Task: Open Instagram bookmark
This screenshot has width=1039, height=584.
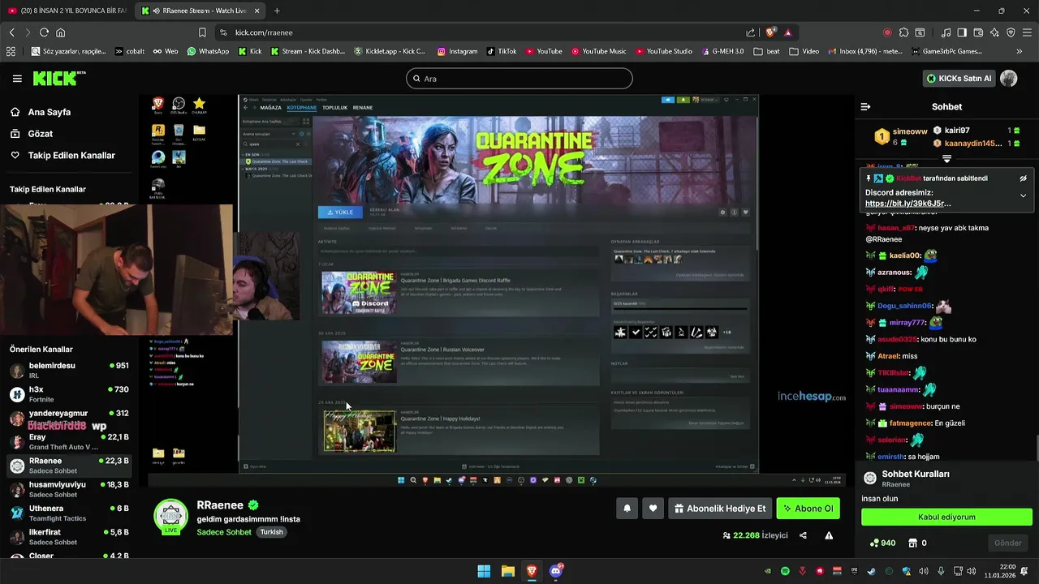Action: pos(457,51)
